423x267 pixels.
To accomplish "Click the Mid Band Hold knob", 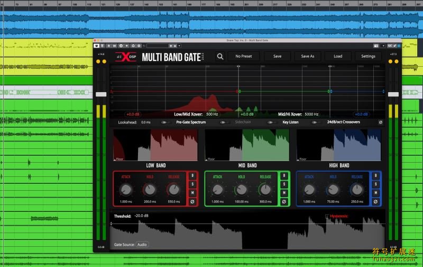I will 242,190.
